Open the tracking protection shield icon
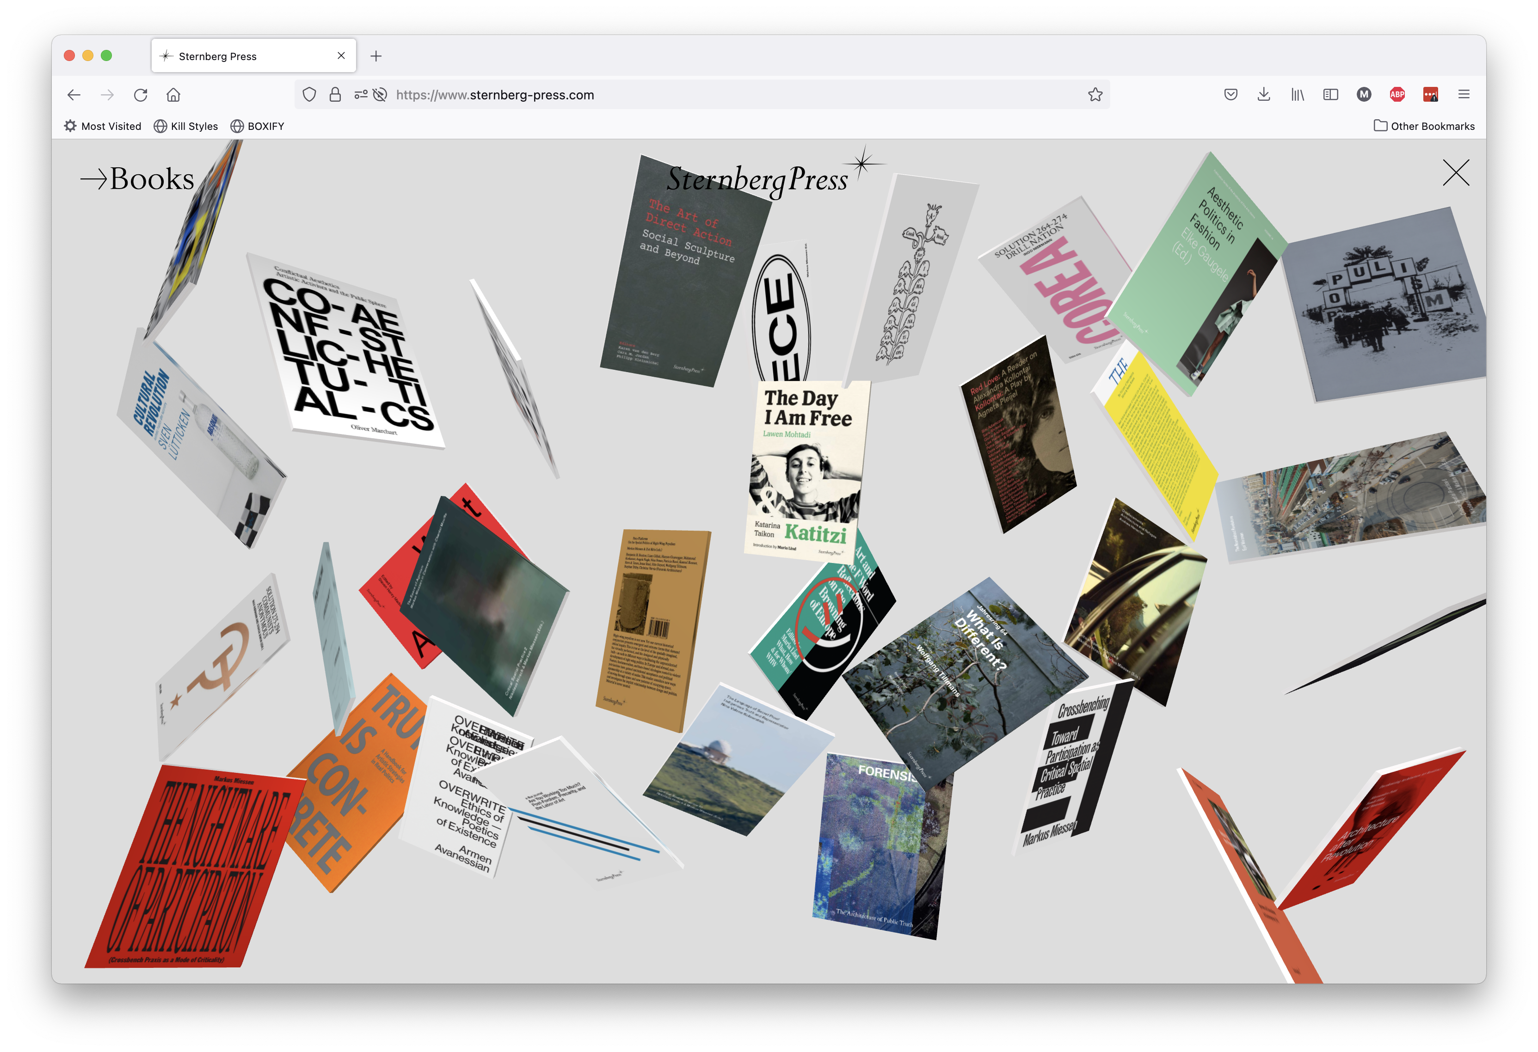The image size is (1538, 1052). click(x=309, y=95)
